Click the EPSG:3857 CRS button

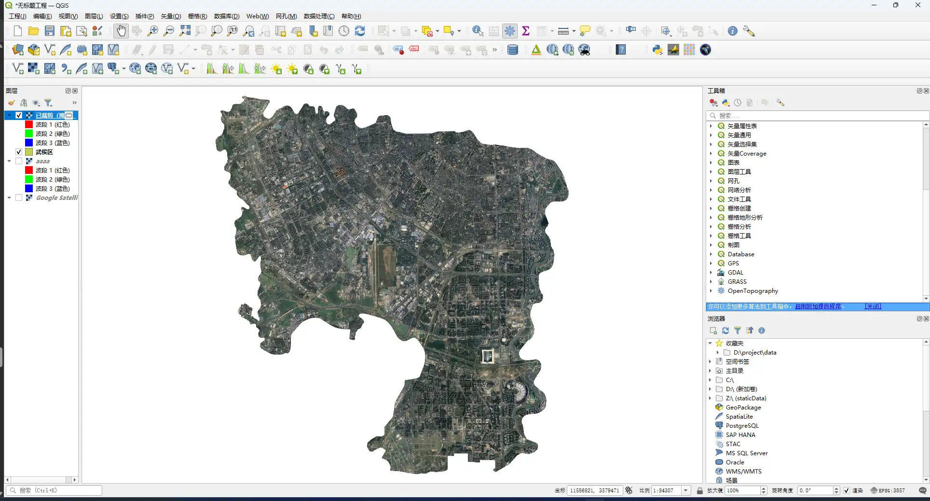(x=888, y=490)
